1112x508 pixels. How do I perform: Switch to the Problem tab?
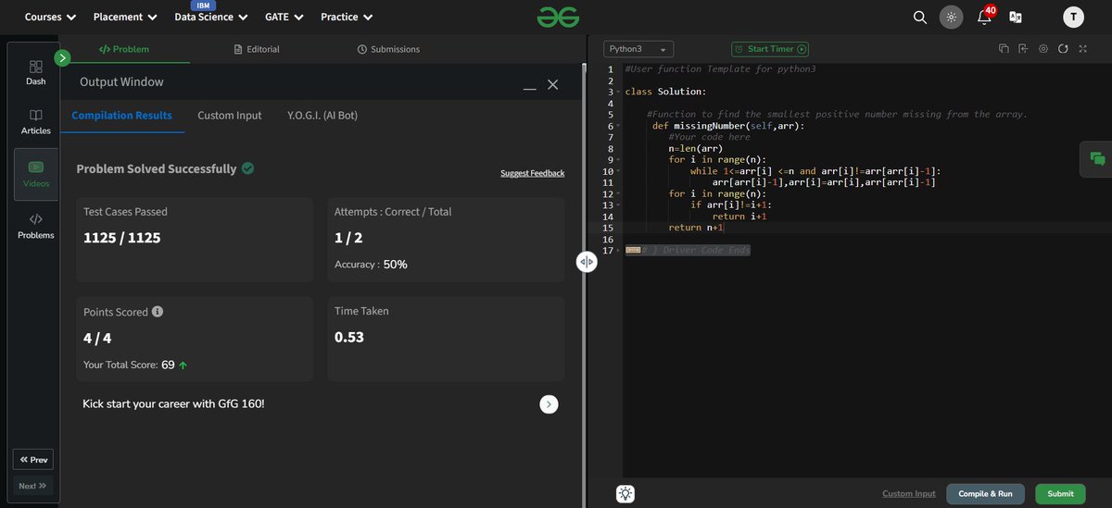click(x=123, y=49)
